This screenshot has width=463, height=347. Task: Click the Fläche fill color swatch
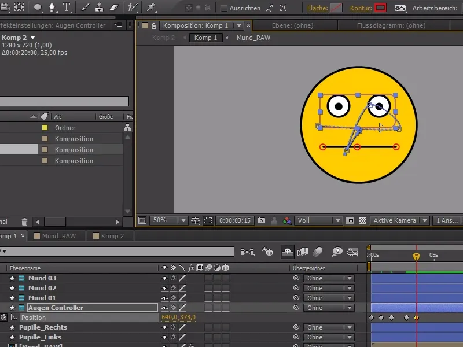tap(336, 8)
